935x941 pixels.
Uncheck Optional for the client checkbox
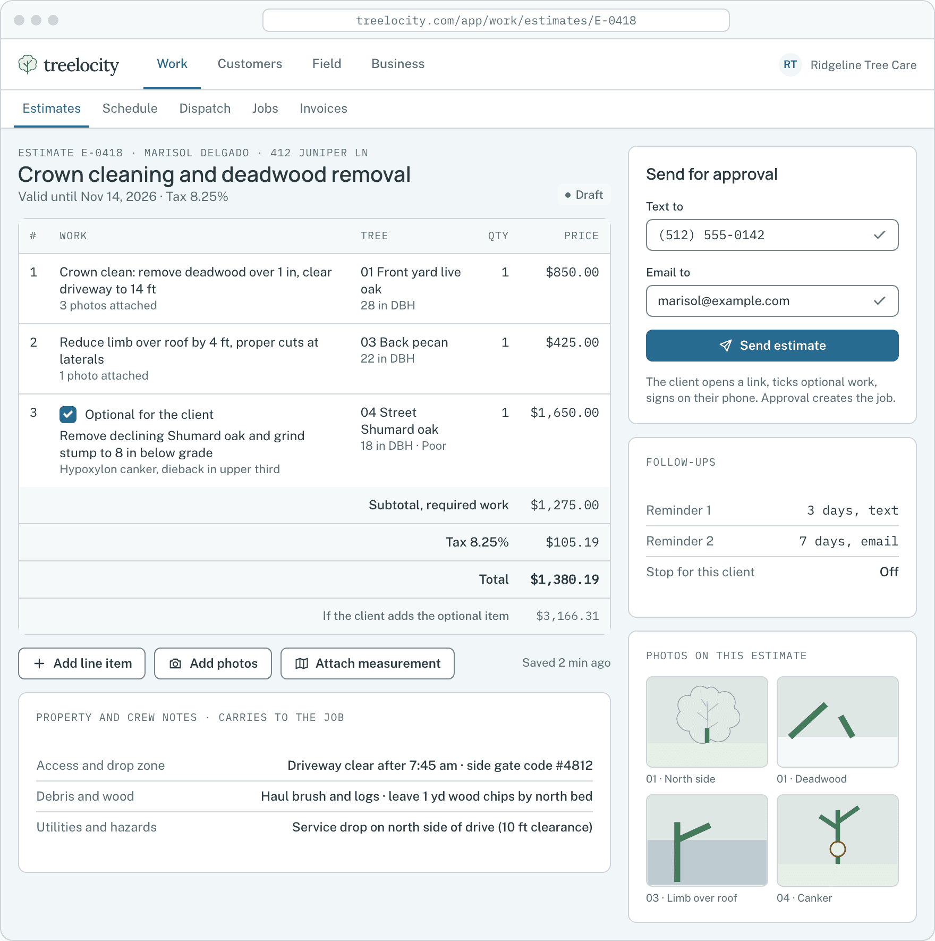tap(68, 415)
